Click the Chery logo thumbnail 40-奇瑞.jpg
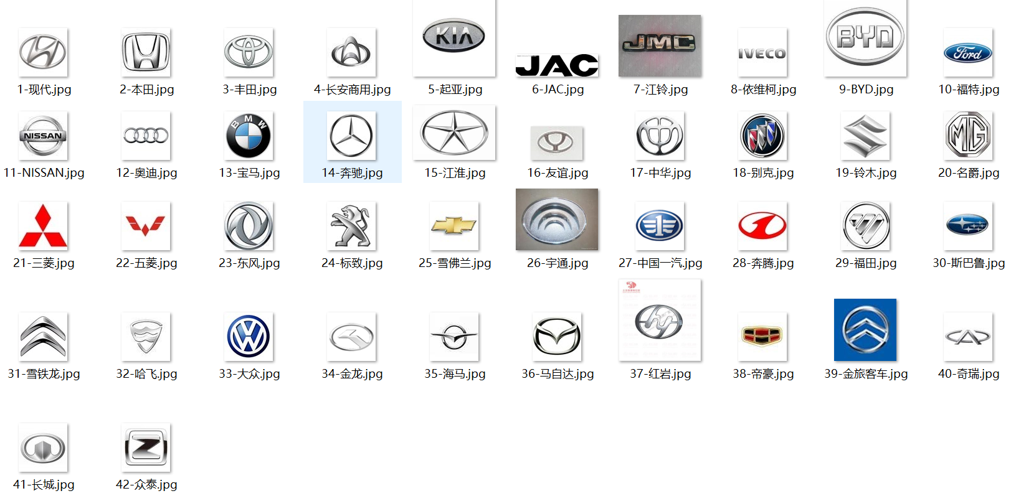This screenshot has width=1016, height=501. 968,337
